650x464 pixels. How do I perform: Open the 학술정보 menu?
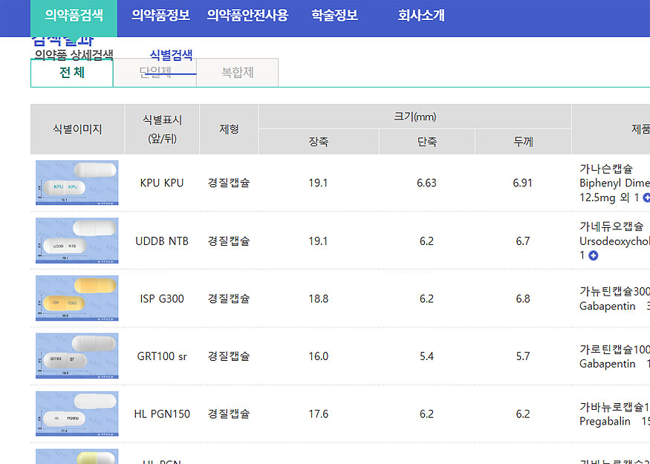tap(334, 16)
